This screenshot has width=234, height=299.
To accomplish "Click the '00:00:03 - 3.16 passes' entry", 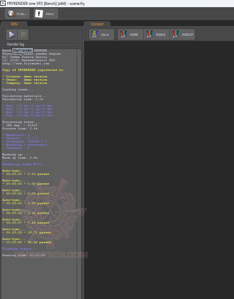I will coord(26,213).
